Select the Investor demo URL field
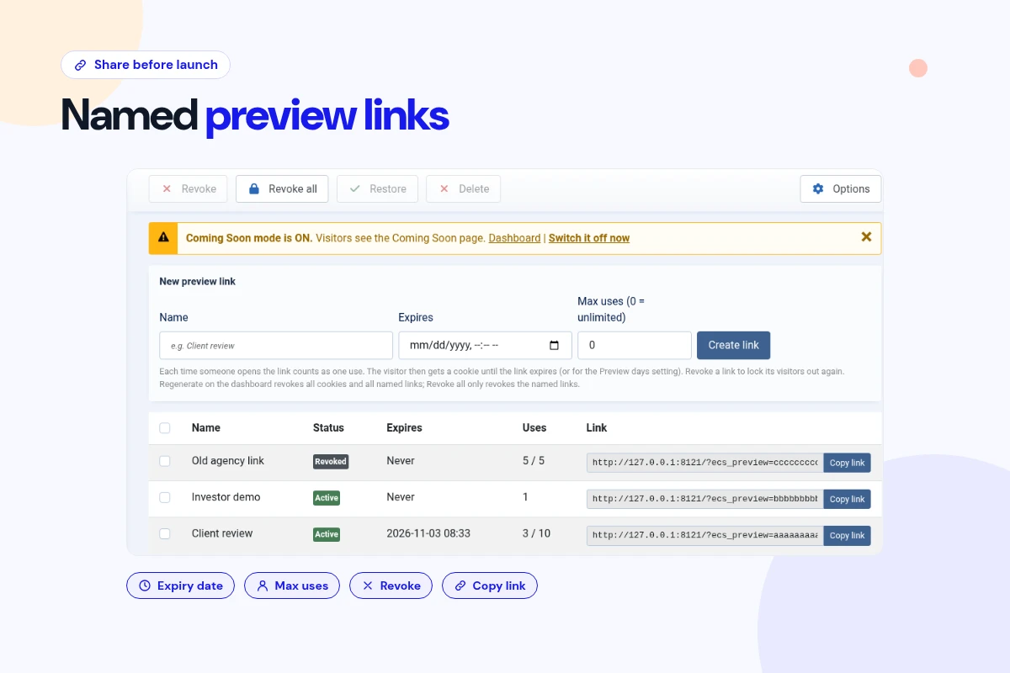This screenshot has height=673, width=1010. (704, 499)
